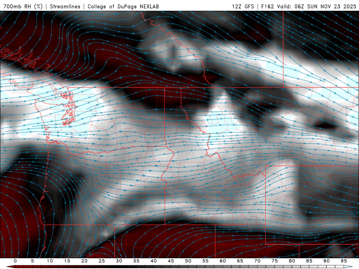Viewport: 359px width, 269px height.
Task: Click the colorbar label "70"
Action: [x=257, y=261]
